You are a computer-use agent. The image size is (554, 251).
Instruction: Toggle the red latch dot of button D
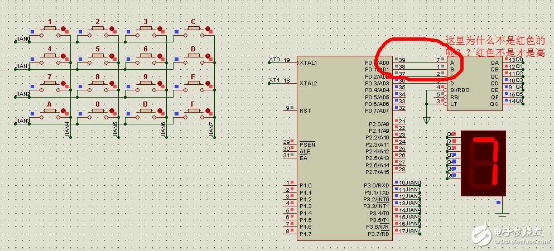coord(208,56)
